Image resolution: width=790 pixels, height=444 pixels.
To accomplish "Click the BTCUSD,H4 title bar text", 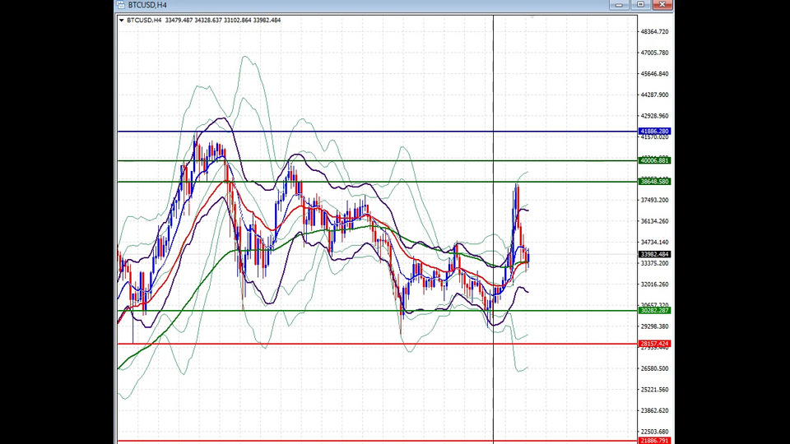I will tap(147, 5).
